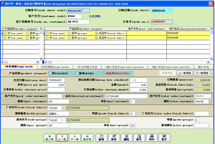This screenshot has width=215, height=144.
Task: Click the dyeing date scheduled field
Action: [139, 80]
